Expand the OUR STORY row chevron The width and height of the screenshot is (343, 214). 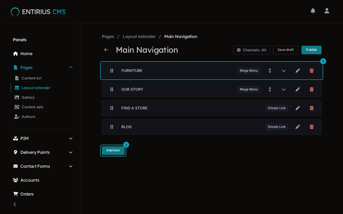[x=284, y=89]
